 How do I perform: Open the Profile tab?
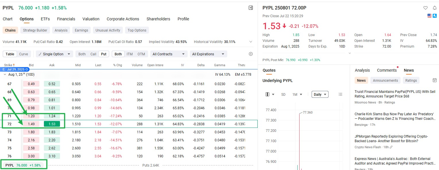click(183, 19)
